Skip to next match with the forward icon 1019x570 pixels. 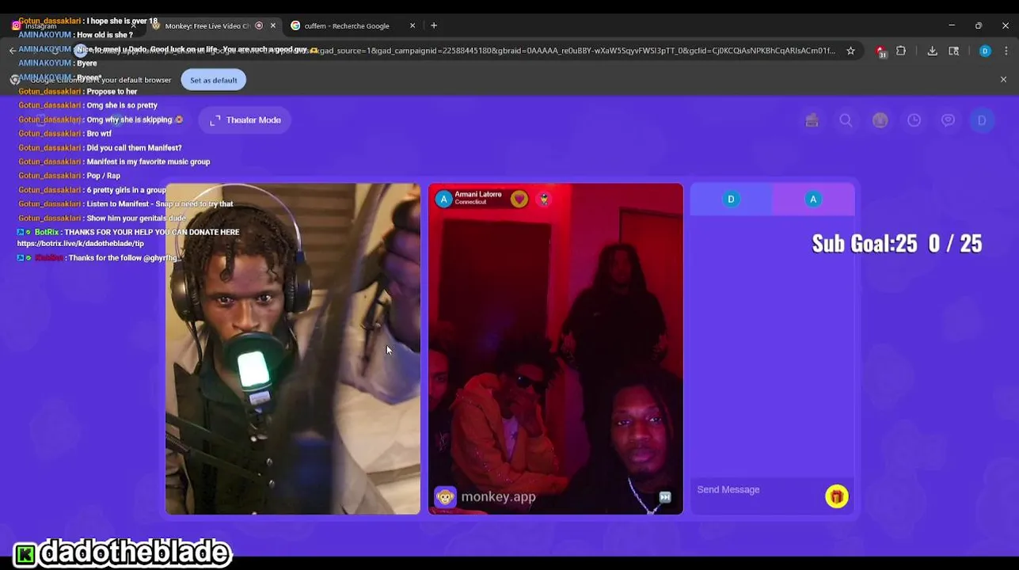665,497
